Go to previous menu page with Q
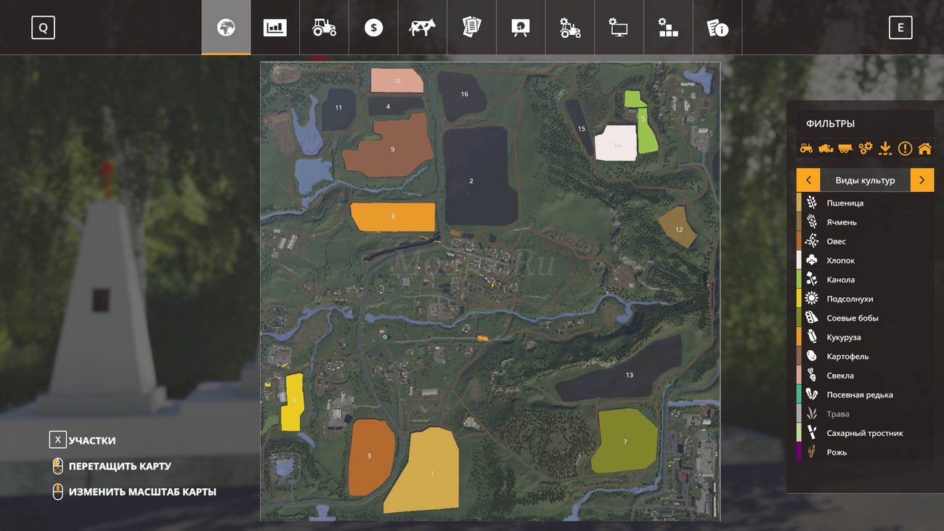944x531 pixels. pos(43,28)
